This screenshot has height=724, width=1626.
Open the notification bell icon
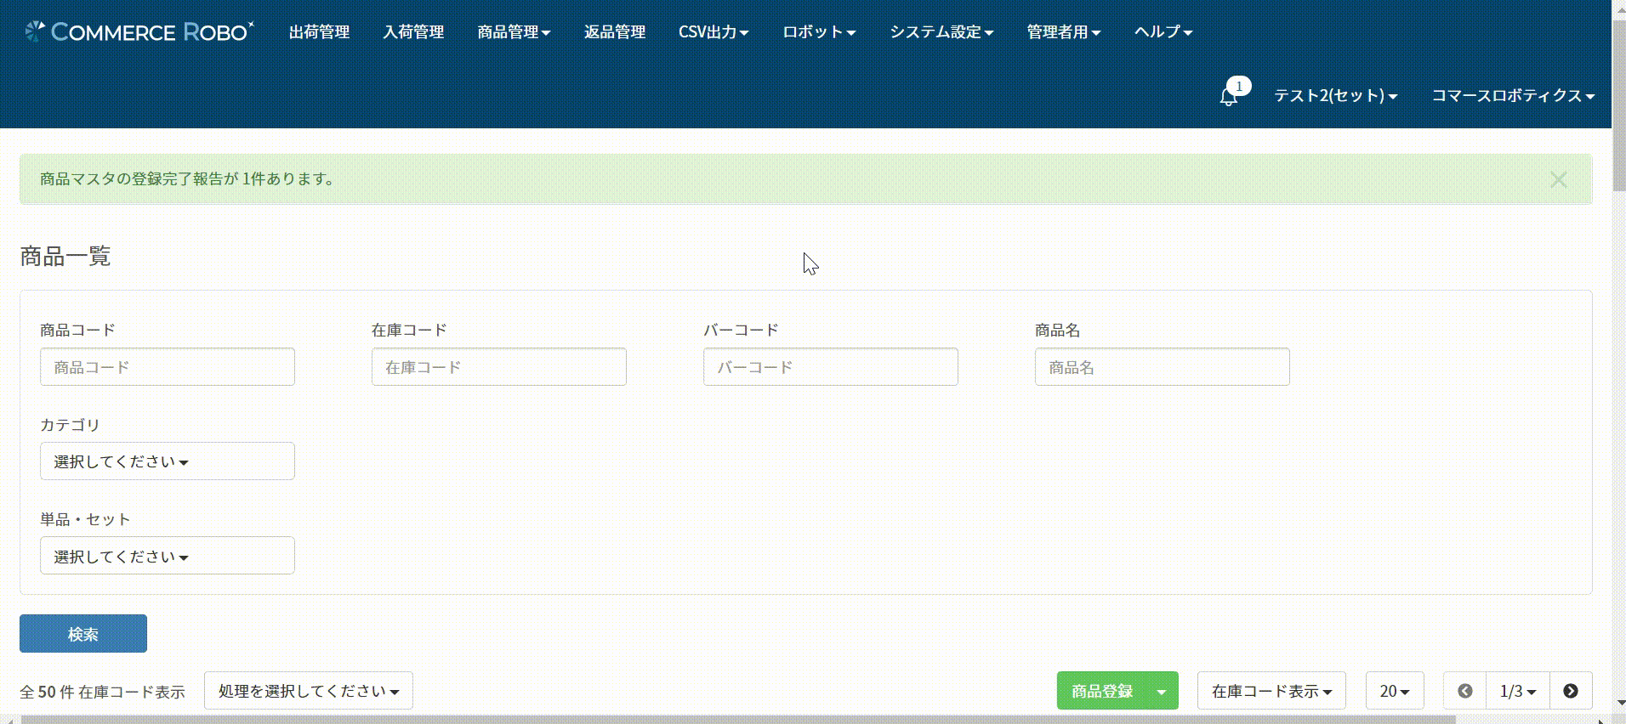click(1229, 96)
